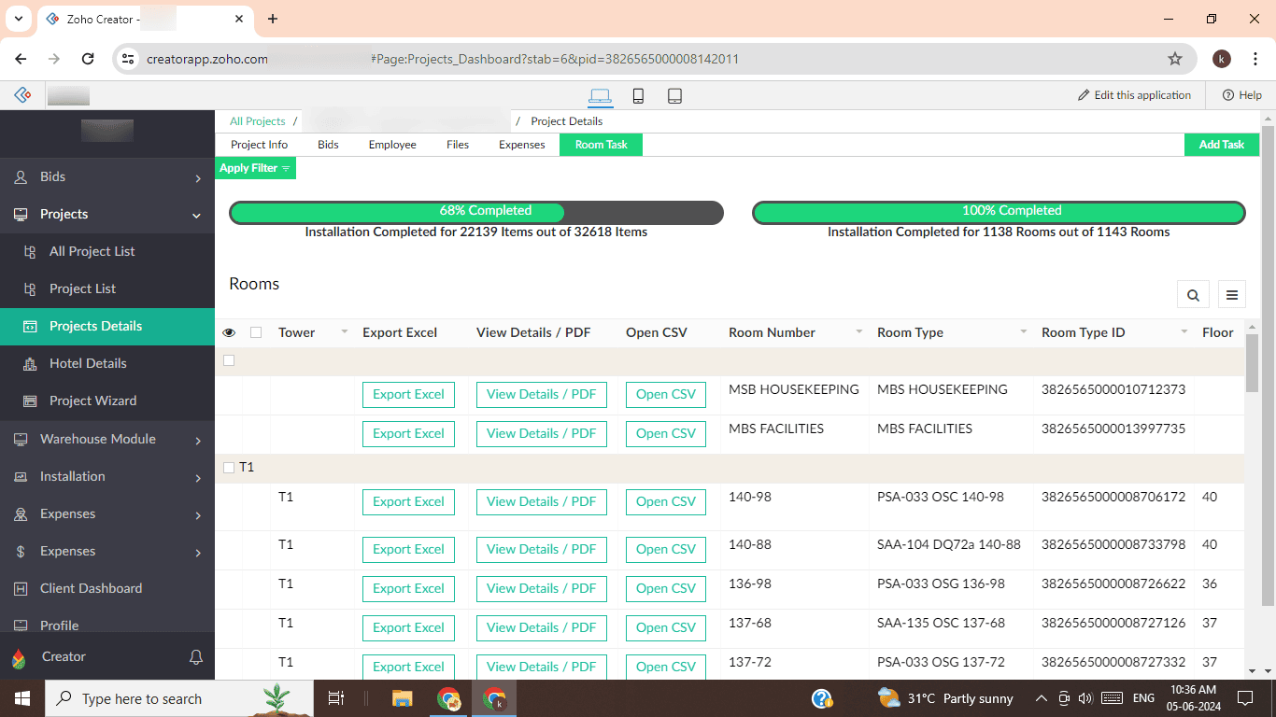Click the Add Task button
Viewport: 1276px width, 717px height.
click(1221, 145)
